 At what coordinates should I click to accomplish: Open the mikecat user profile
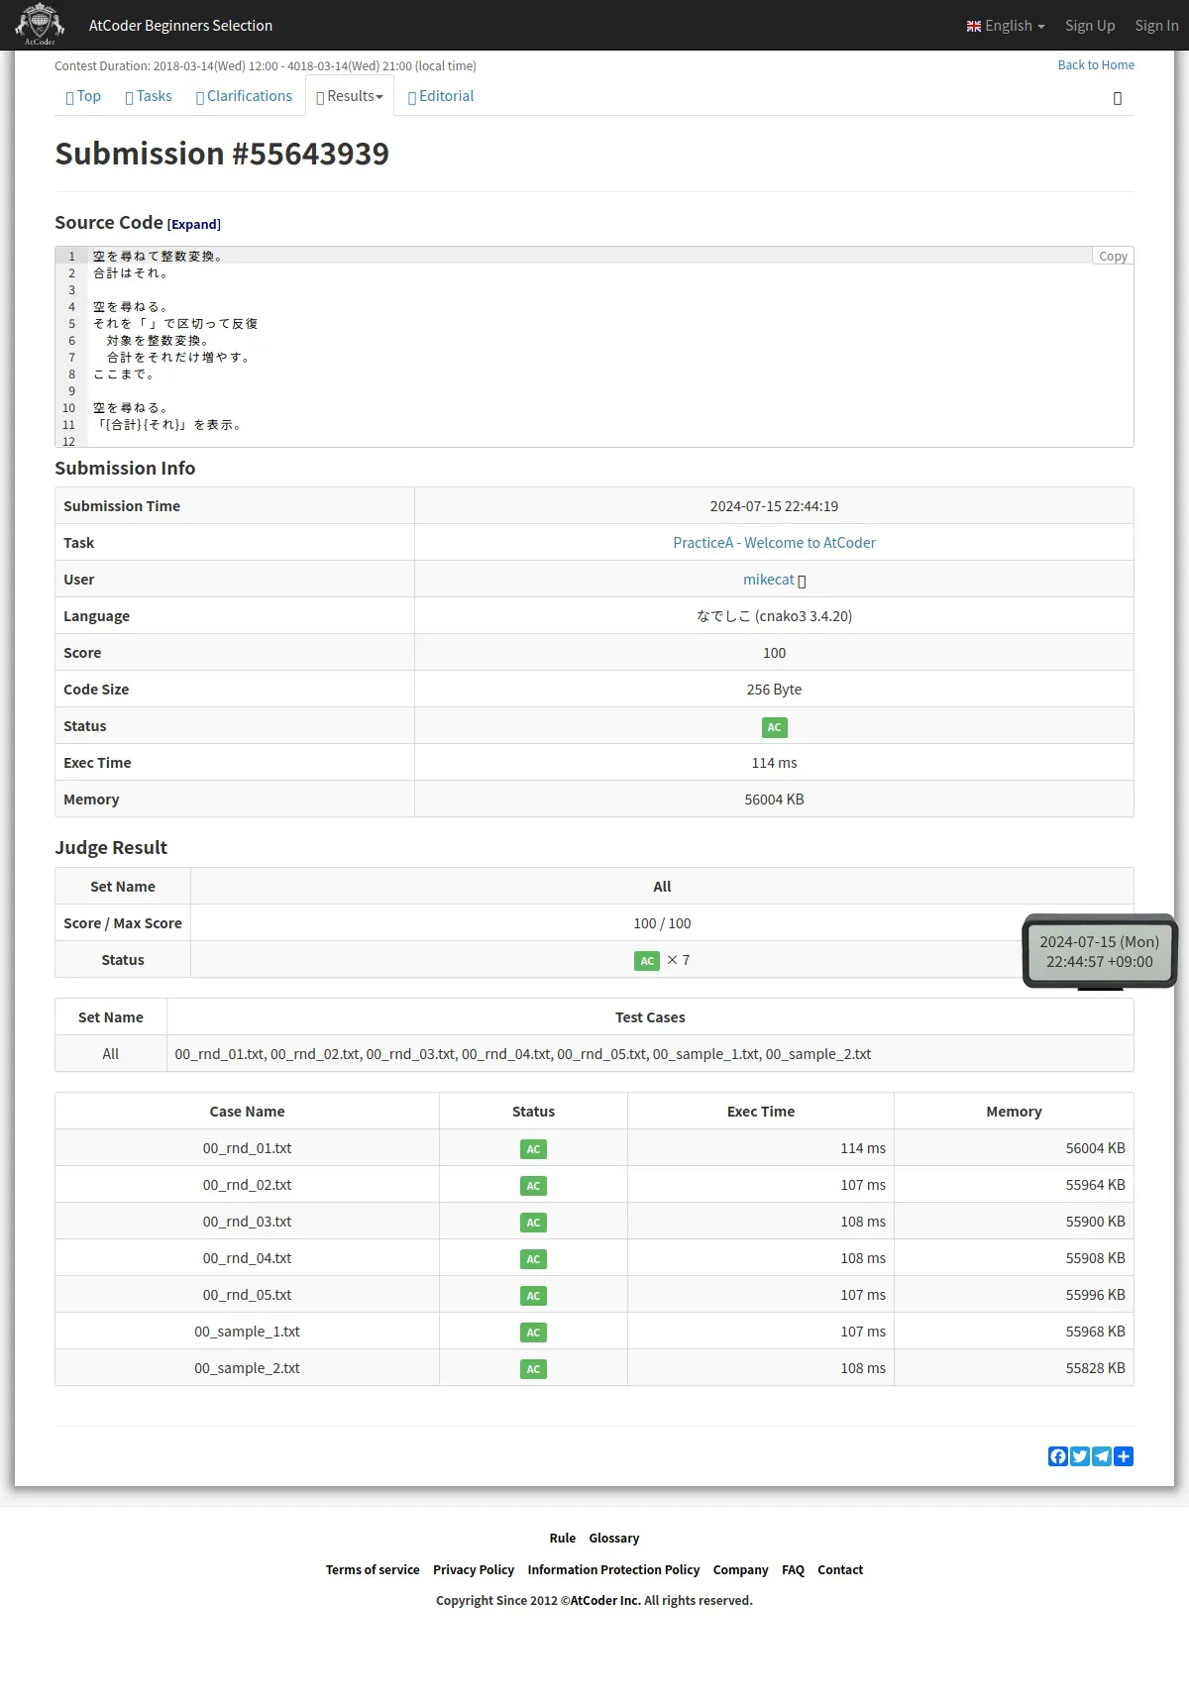click(x=769, y=580)
